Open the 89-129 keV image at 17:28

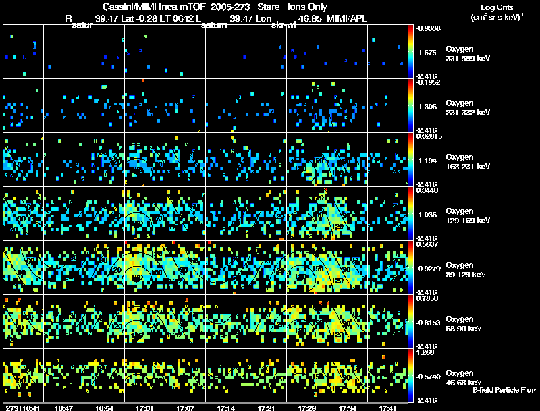tap(307, 267)
